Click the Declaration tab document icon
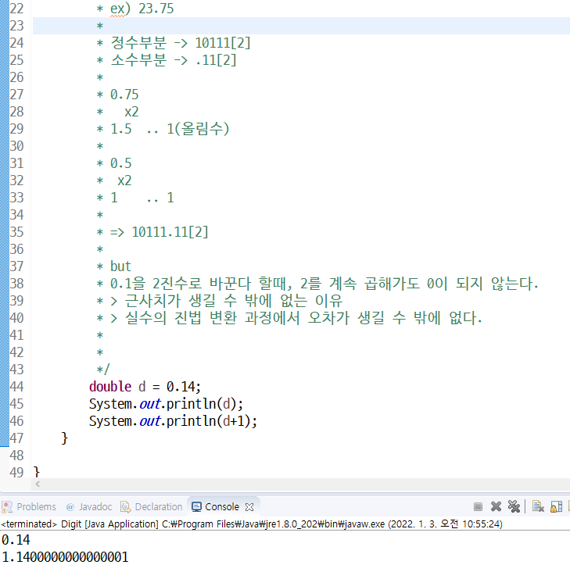570x579 pixels. tap(126, 507)
